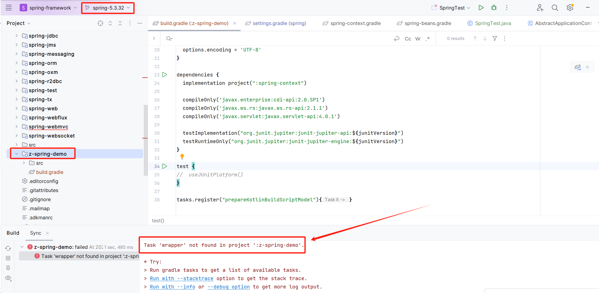Open Project panel options menu
The image size is (599, 293).
coord(130,23)
